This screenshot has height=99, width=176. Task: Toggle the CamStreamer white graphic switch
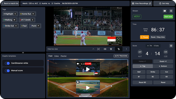pos(7,63)
